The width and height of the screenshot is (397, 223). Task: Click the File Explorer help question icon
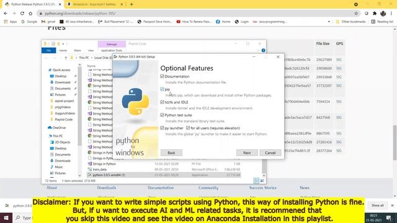point(263,50)
